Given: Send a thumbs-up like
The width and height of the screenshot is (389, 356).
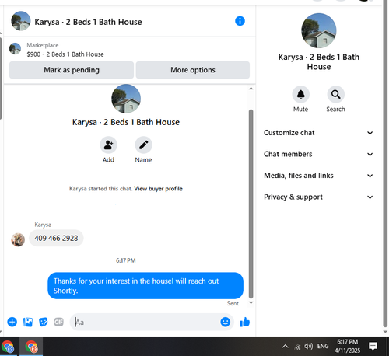Looking at the screenshot, I should tap(244, 322).
